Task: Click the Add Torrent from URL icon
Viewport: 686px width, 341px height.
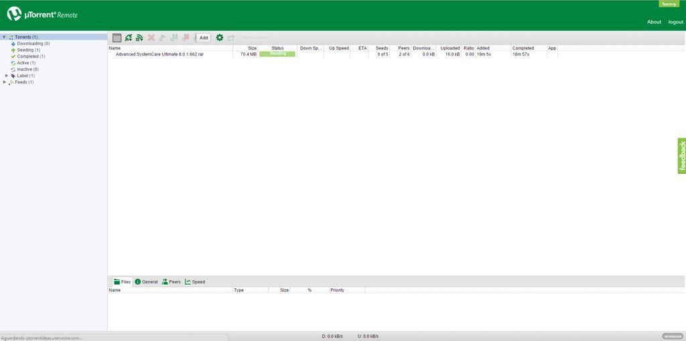Action: tap(128, 38)
